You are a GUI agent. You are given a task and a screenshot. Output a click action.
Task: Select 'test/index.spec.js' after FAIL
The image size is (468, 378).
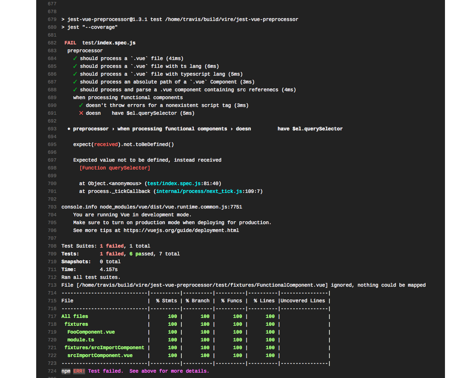point(109,43)
